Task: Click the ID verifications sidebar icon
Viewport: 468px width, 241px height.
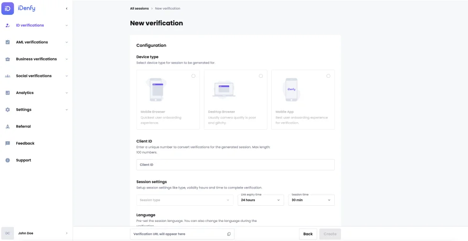Action: (8, 25)
